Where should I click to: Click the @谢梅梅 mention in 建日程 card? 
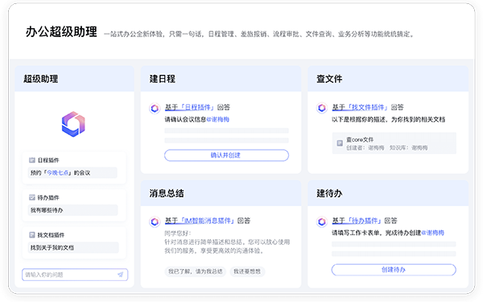(218, 119)
